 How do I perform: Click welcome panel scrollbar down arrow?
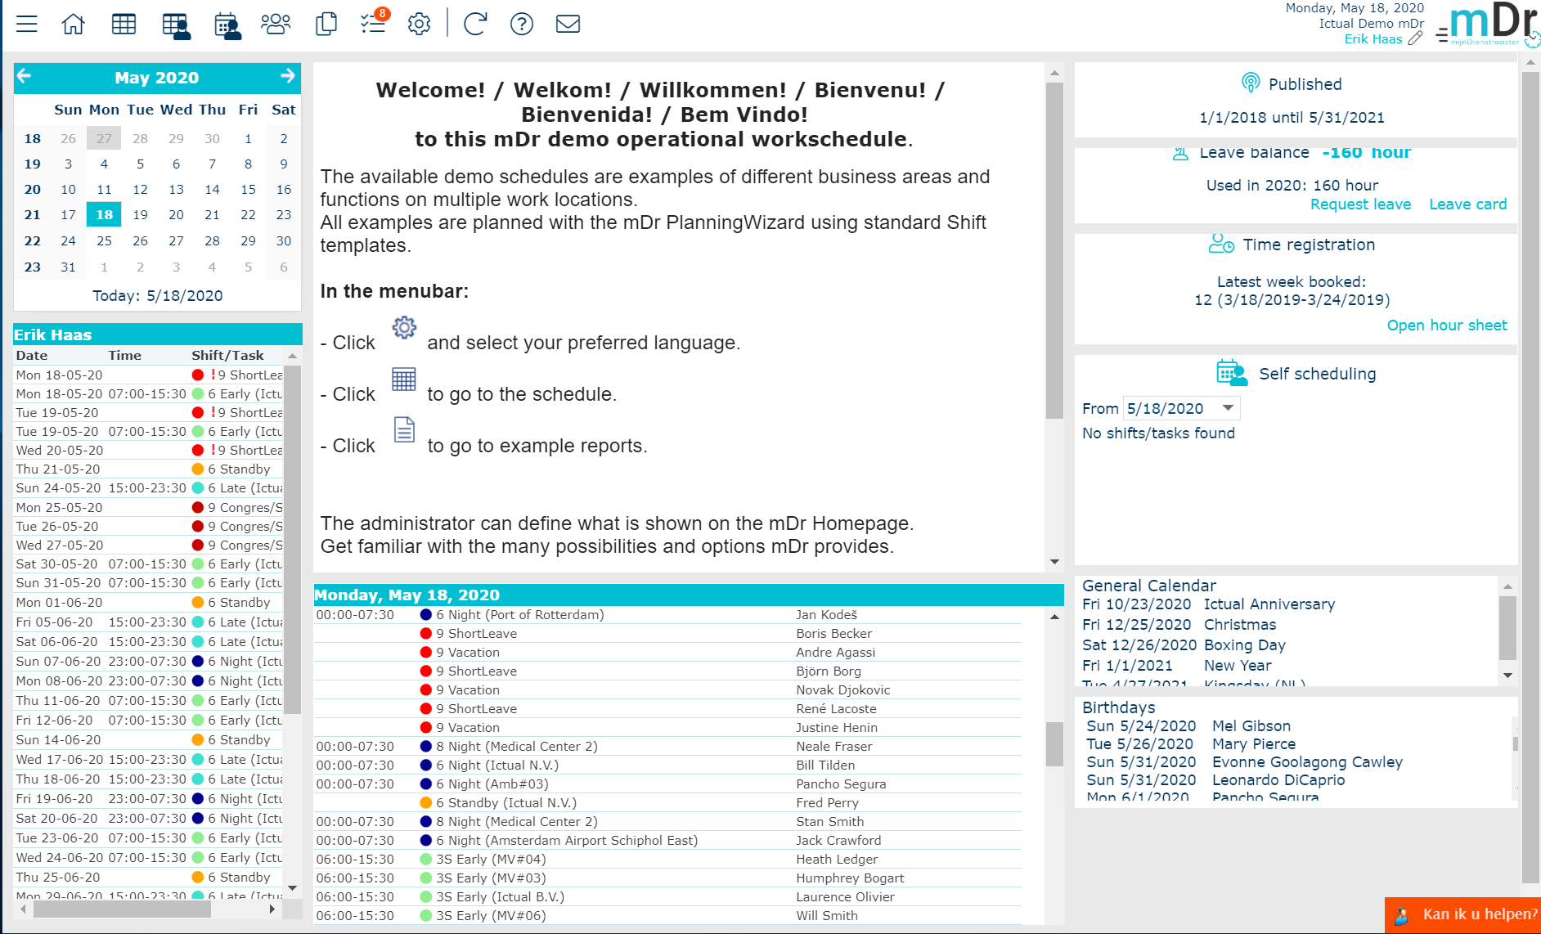(1054, 562)
